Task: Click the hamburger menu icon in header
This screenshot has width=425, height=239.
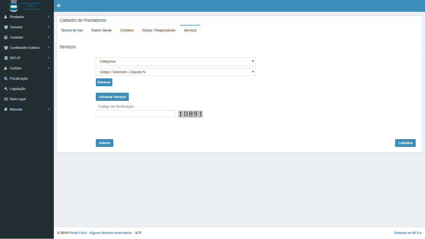Action: pyautogui.click(x=58, y=6)
